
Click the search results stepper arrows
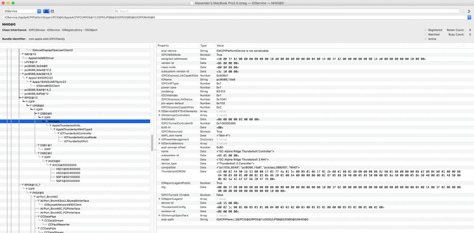(x=463, y=11)
